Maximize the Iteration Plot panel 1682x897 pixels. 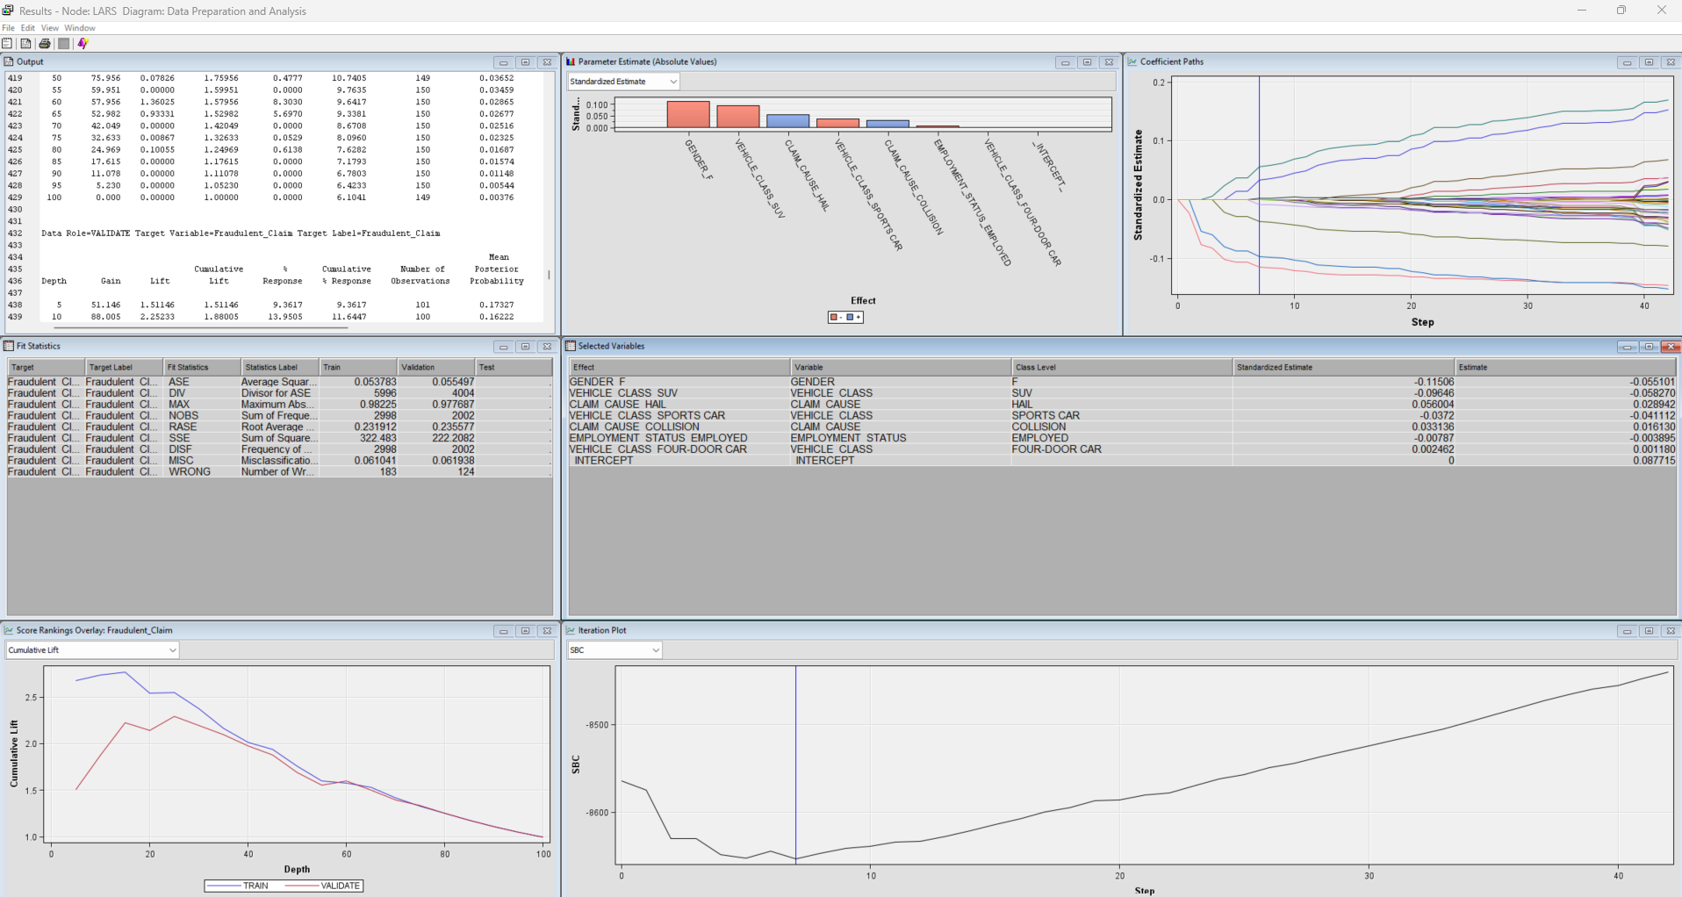coord(1649,631)
